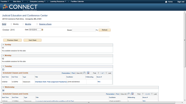Click Tuesday grid zoom popup icon

click(x=84, y=73)
